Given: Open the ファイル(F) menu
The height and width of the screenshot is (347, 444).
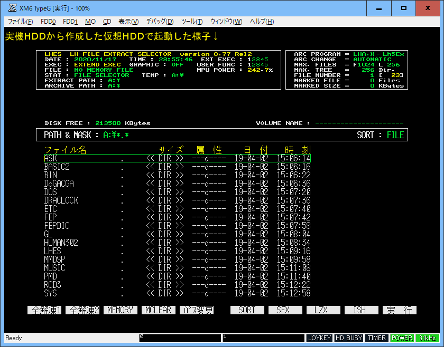Looking at the screenshot, I should click(20, 22).
